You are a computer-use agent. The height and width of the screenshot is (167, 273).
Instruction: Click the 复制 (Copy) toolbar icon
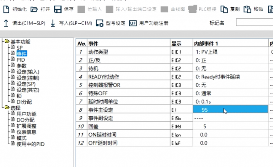pyautogui.click(x=224, y=9)
